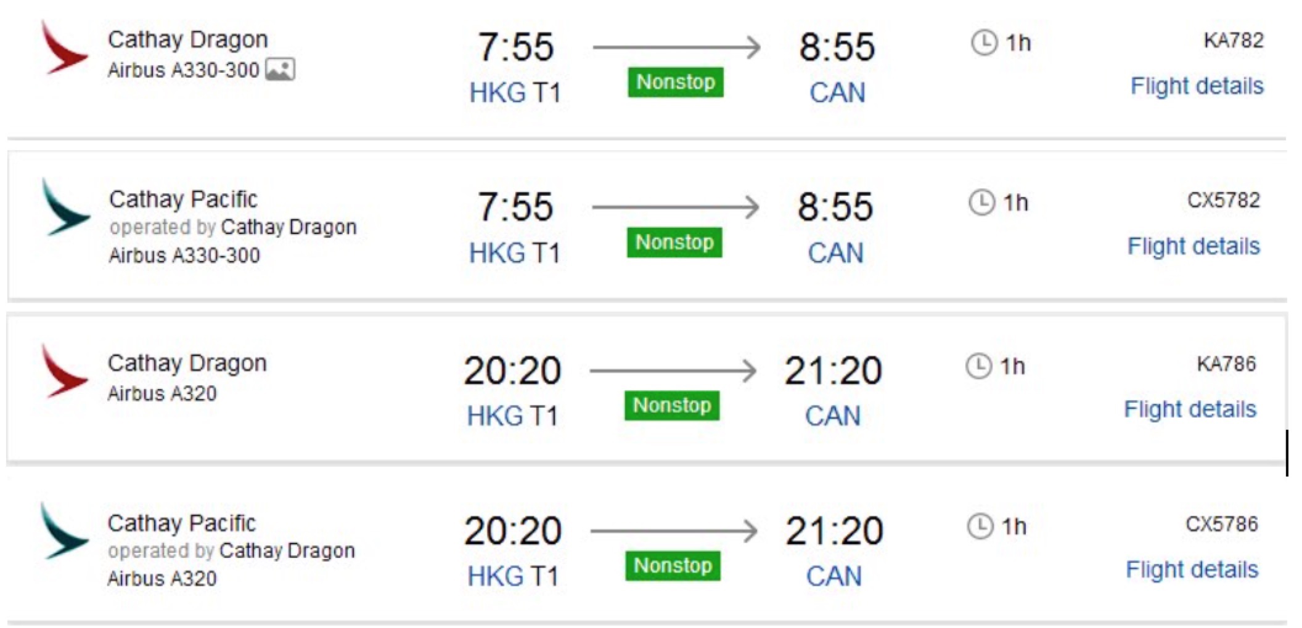
Task: Open Flight details for CX5782
Action: (1193, 246)
